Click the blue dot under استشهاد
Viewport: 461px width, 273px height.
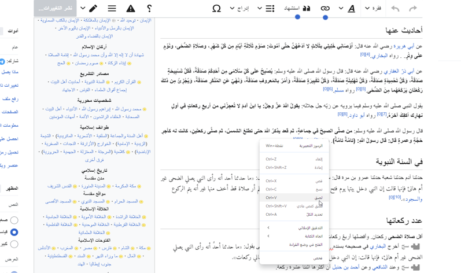click(297, 17)
